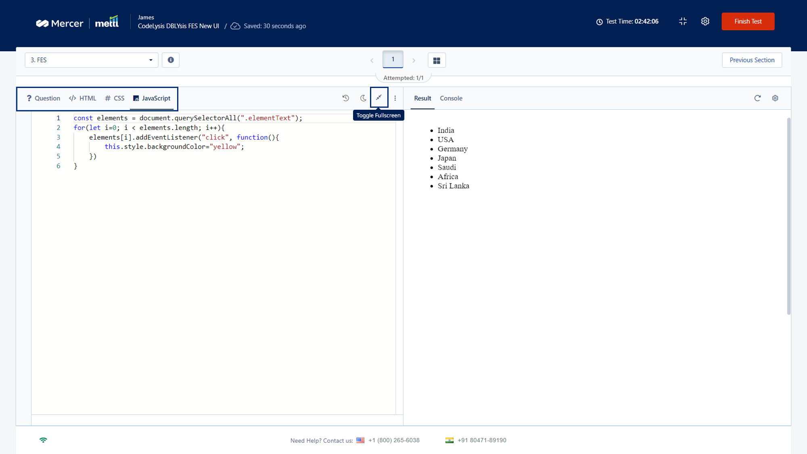
Task: Open the 3. FES section dropdown
Action: tap(92, 60)
